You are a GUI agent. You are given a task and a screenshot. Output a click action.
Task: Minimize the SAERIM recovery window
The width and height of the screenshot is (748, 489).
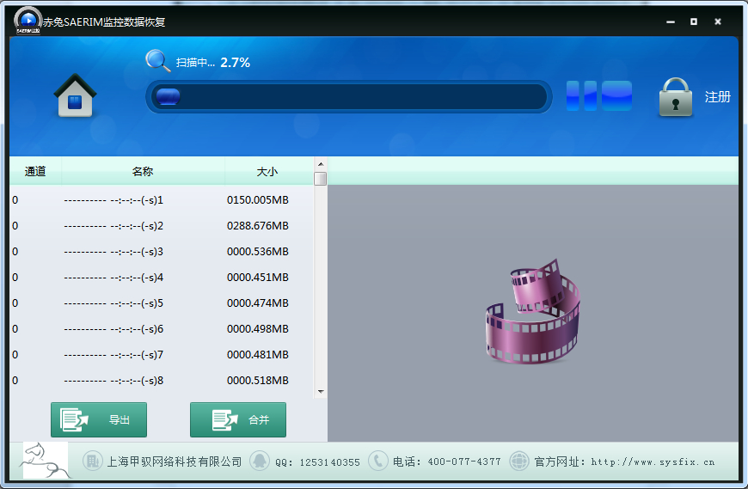[671, 22]
